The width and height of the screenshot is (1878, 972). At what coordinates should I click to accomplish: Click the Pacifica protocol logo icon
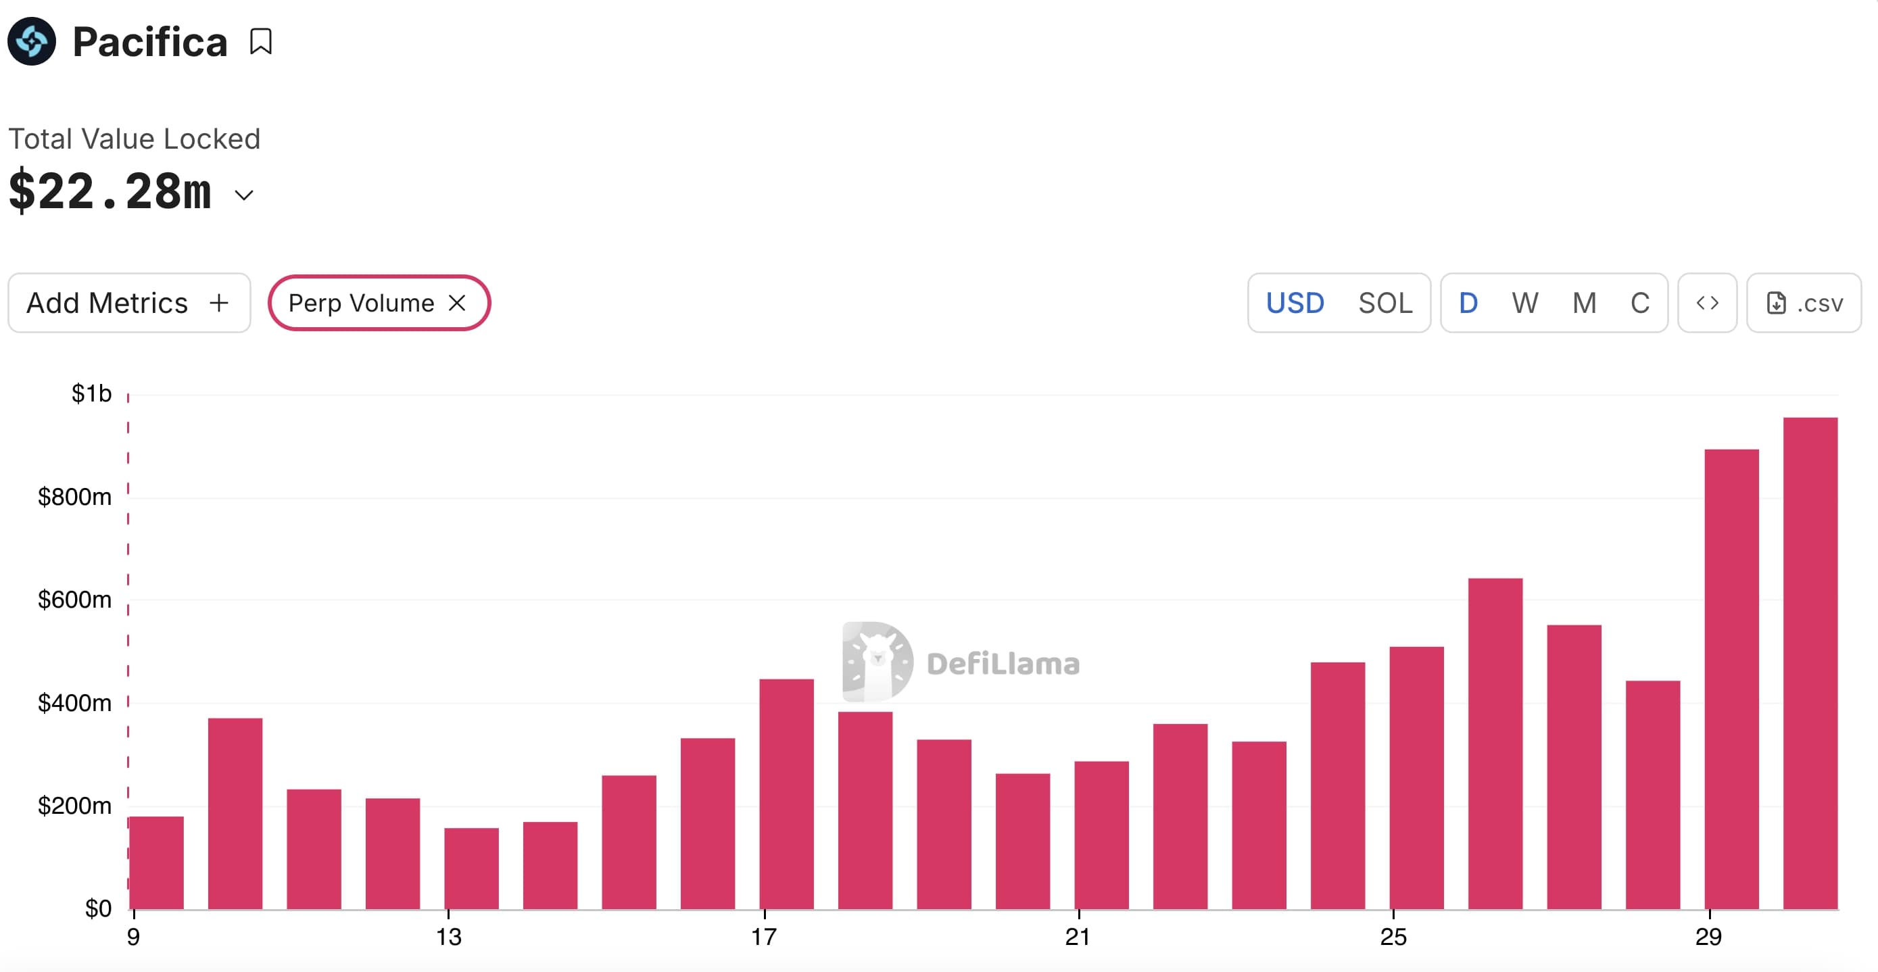[x=32, y=41]
